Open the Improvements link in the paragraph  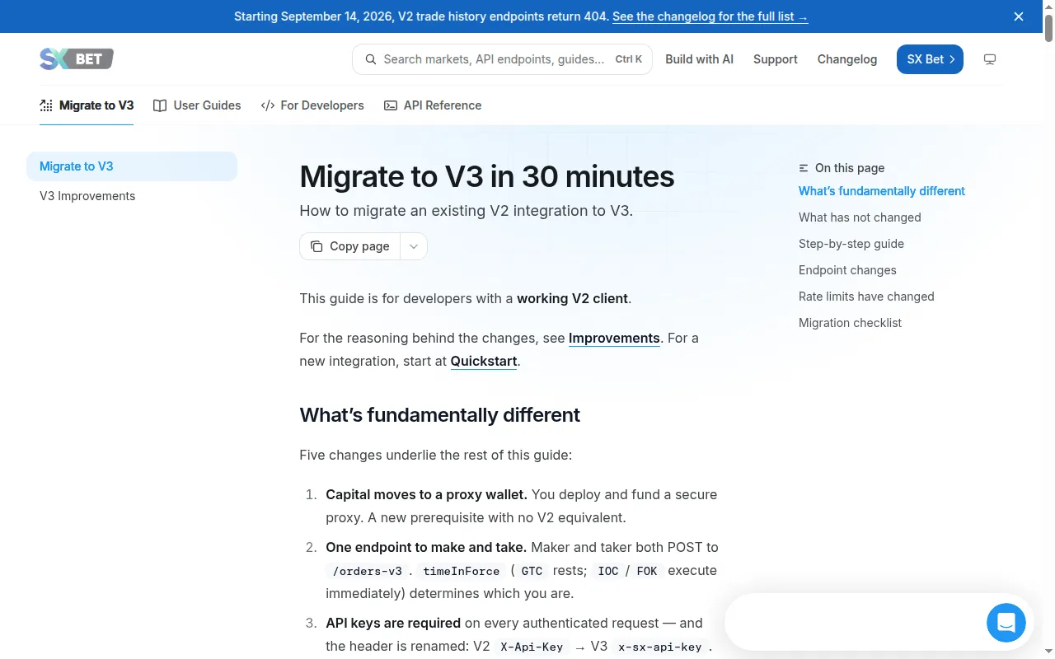(614, 338)
